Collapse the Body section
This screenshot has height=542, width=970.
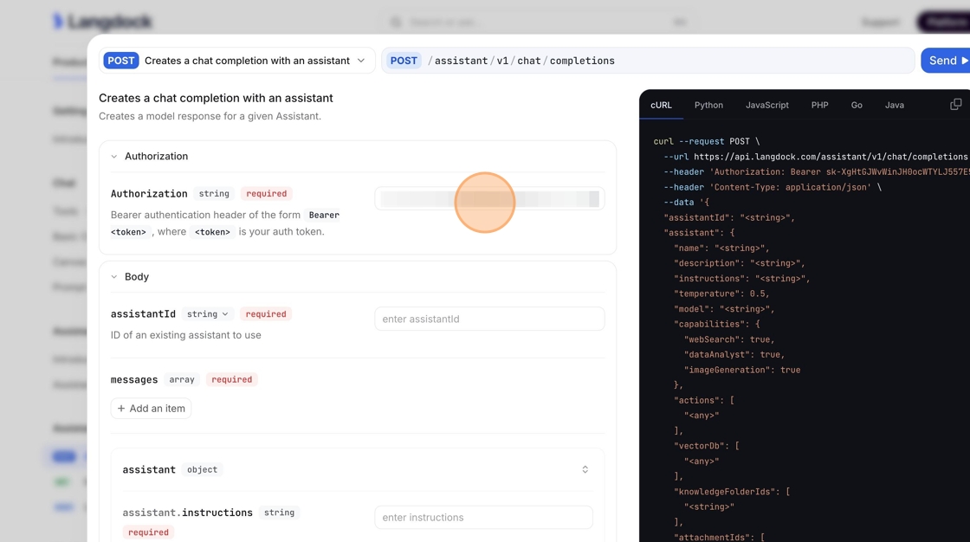click(x=114, y=277)
